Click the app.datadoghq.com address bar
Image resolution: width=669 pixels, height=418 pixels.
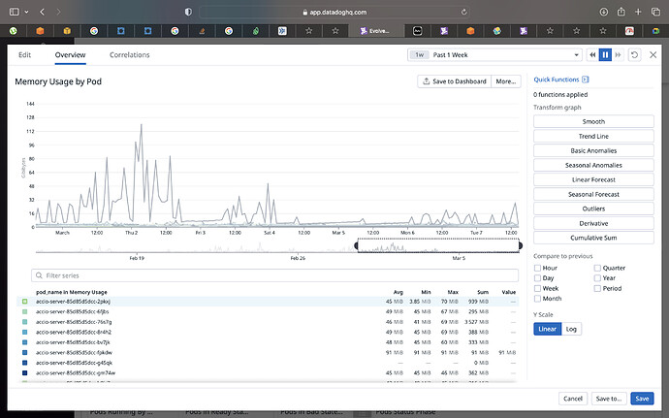tap(334, 12)
